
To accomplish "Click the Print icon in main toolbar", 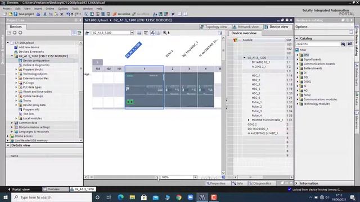I will [38, 14].
